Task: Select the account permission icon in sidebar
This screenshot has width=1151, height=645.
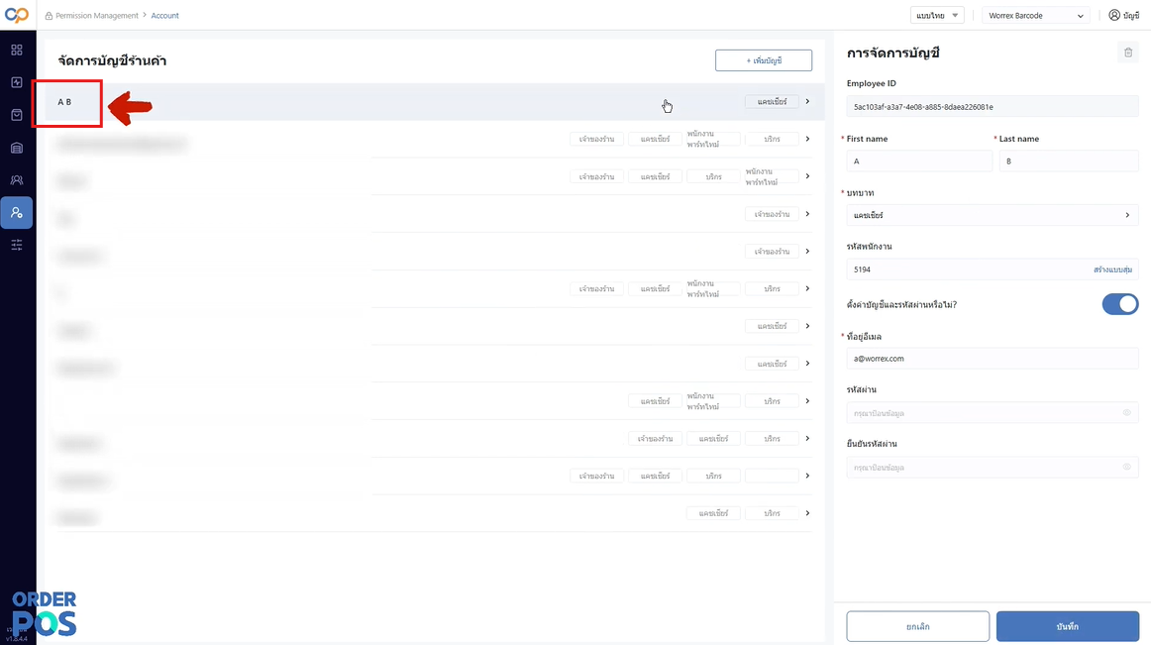Action: tap(17, 212)
